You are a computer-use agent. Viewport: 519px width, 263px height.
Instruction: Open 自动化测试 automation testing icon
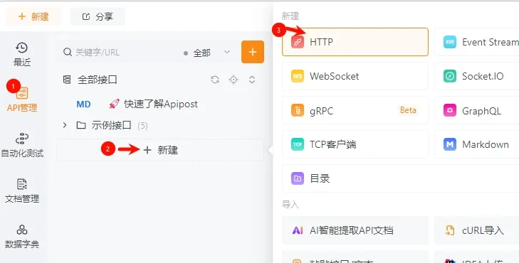click(x=22, y=145)
